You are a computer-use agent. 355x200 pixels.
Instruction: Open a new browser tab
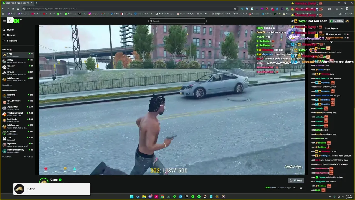coord(36,3)
